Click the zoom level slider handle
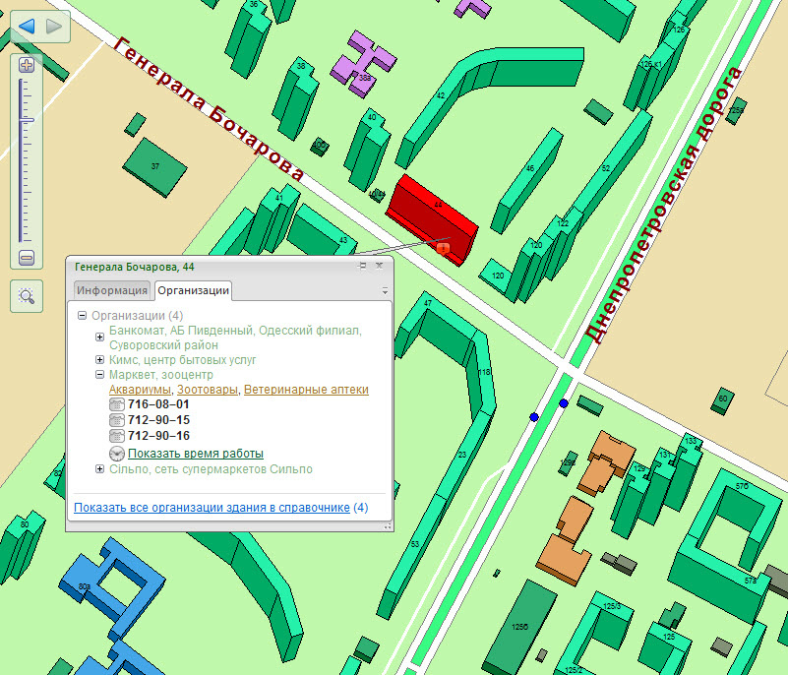The image size is (788, 675). coord(27,120)
